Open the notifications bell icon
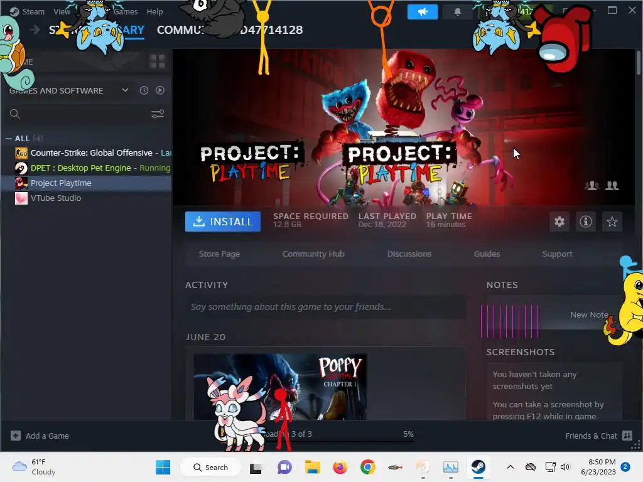The height and width of the screenshot is (482, 643). click(458, 12)
